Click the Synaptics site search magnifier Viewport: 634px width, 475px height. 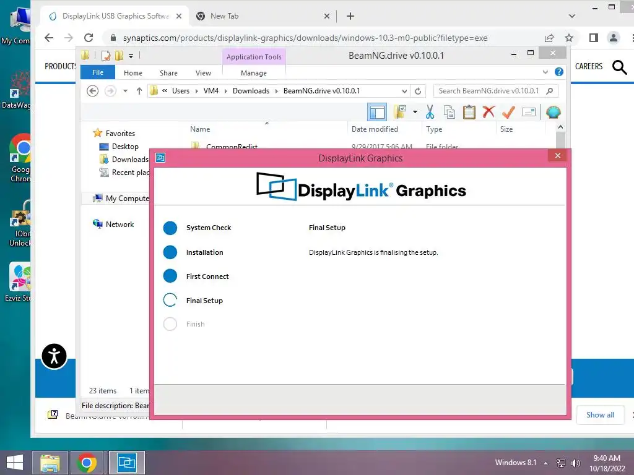619,67
